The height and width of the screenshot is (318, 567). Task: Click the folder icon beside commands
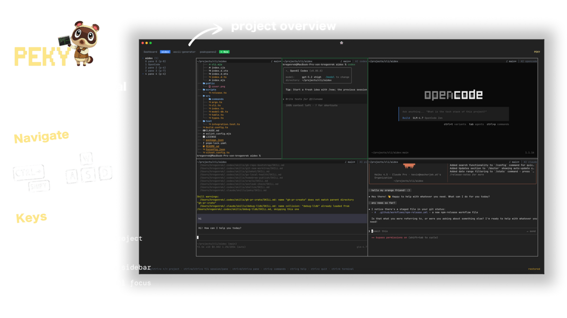[x=210, y=99]
